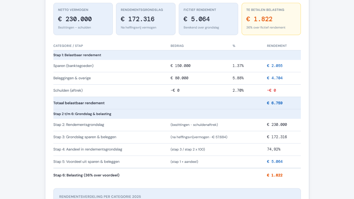Select the Sparen (banktegoeden) row label

pos(73,66)
